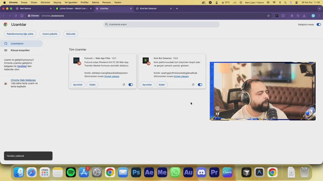
Task: Open Ayrıntılar for Futcord extension
Action: [78, 85]
